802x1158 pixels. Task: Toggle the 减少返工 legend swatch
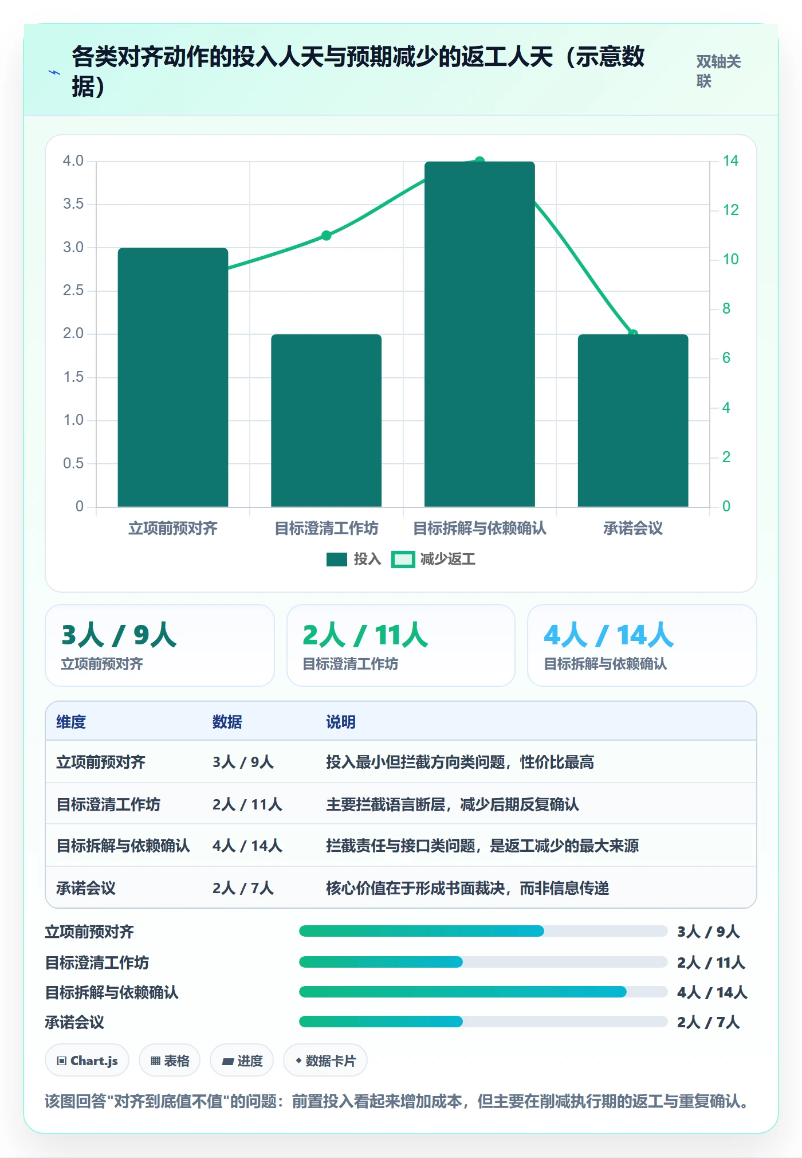[403, 560]
